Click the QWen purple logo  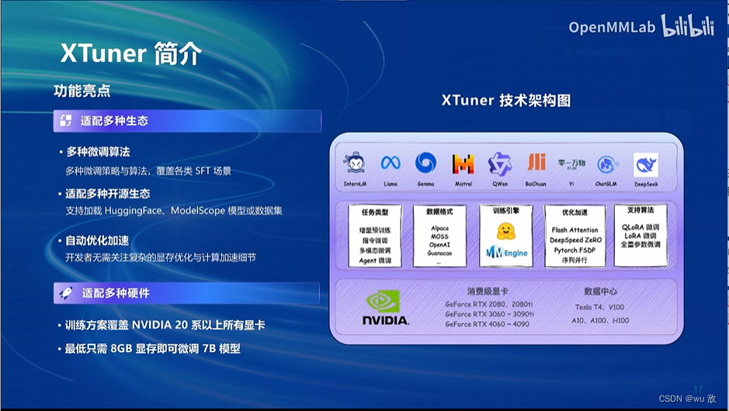coord(500,164)
